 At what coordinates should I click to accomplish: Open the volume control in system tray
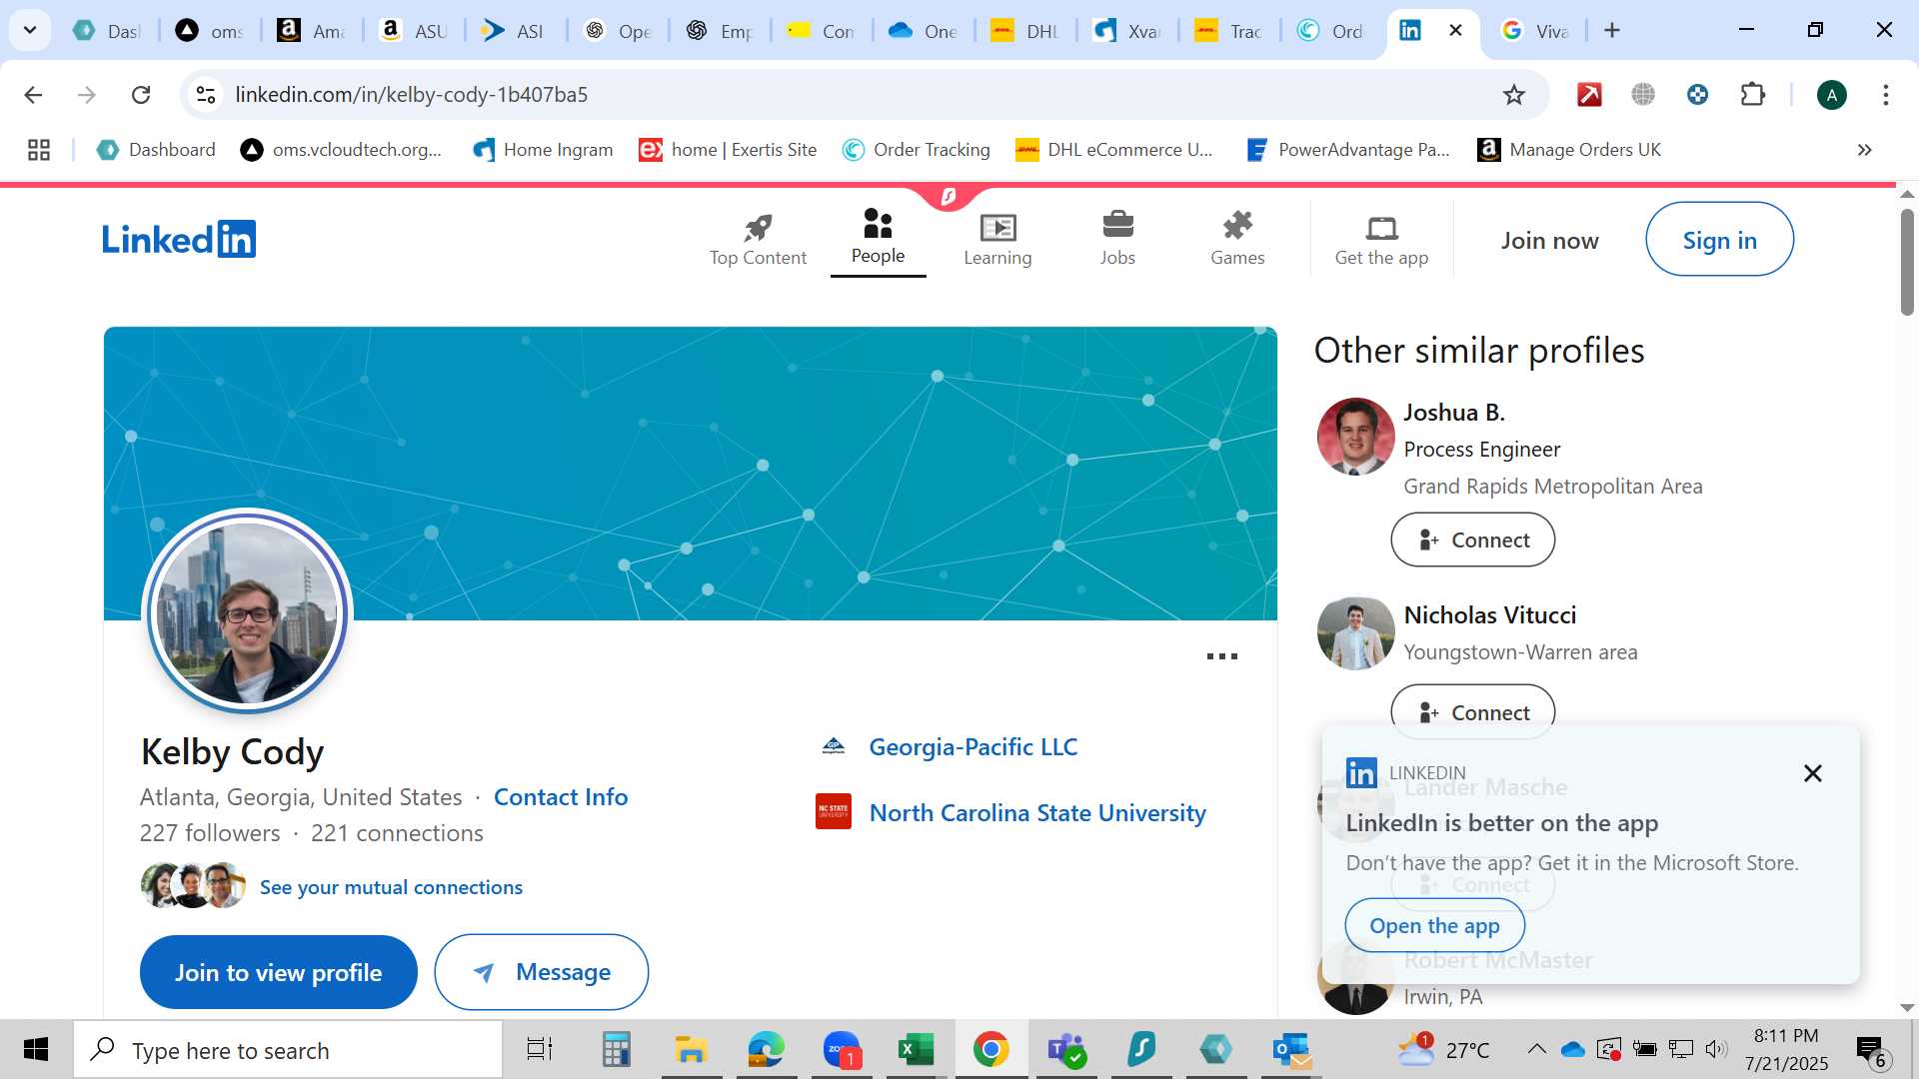click(1716, 1049)
